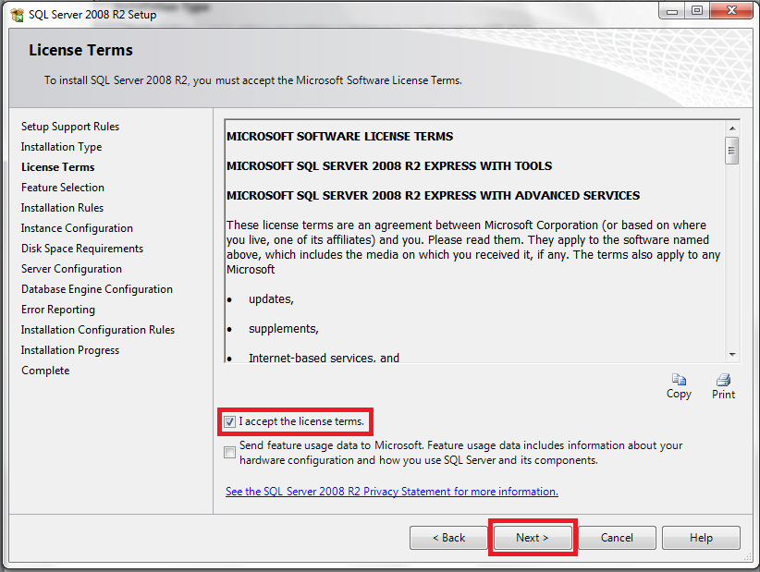This screenshot has height=572, width=760.
Task: Select the Error Reporting step
Action: 58,310
